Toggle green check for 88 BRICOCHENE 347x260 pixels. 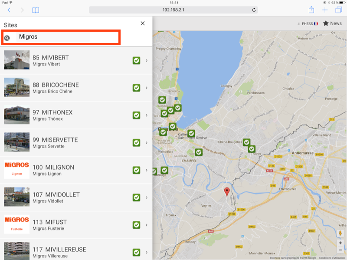point(136,88)
